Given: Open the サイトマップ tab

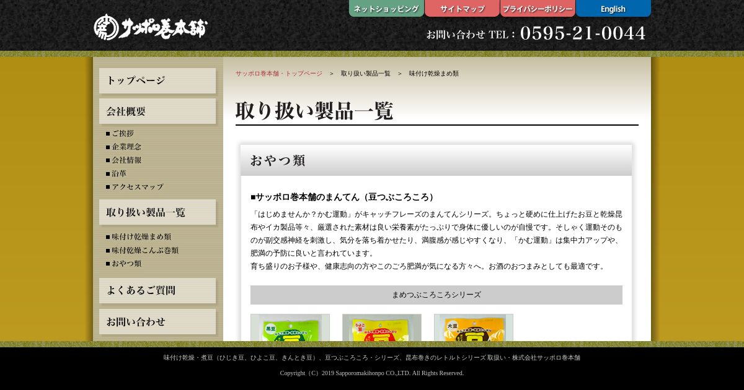Looking at the screenshot, I should (x=462, y=9).
